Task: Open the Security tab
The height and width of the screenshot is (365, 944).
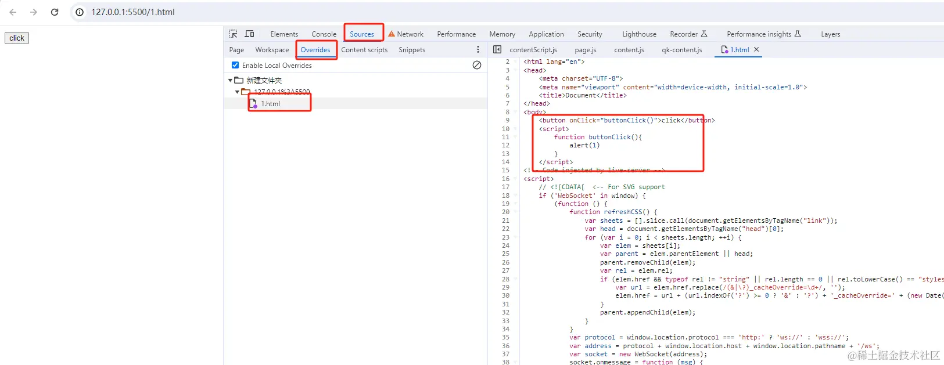Action: click(590, 34)
